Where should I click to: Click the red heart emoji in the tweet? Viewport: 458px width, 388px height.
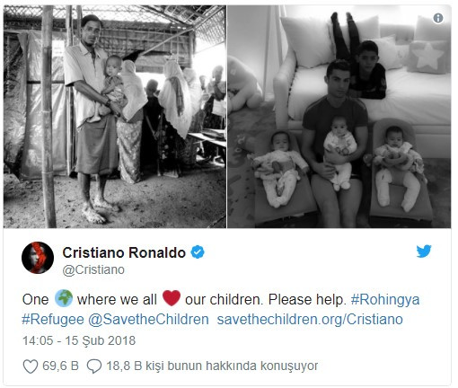tap(172, 298)
